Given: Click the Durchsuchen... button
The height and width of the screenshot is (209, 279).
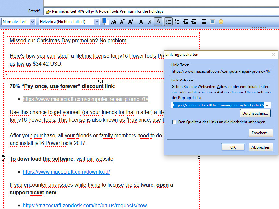Looking at the screenshot, I should tap(255, 113).
